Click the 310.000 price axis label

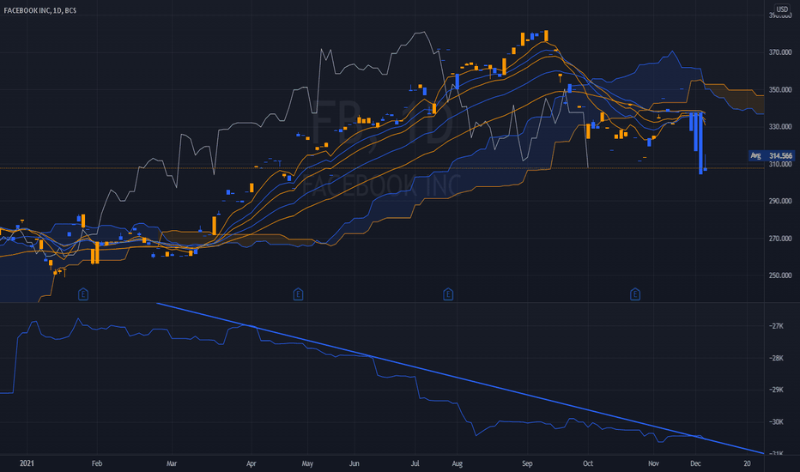[x=780, y=164]
